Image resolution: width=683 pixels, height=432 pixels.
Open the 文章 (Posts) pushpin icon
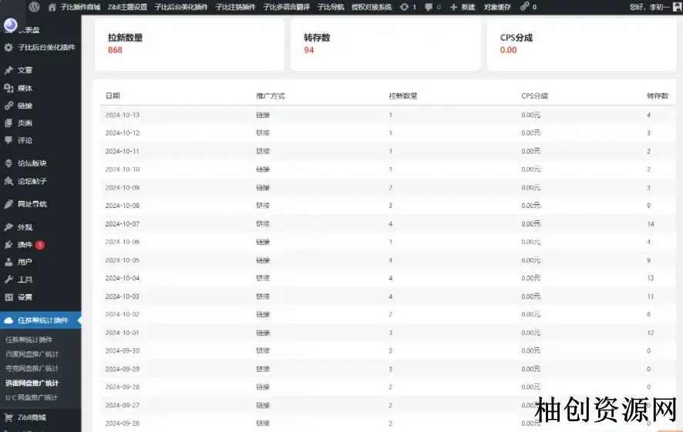point(9,70)
